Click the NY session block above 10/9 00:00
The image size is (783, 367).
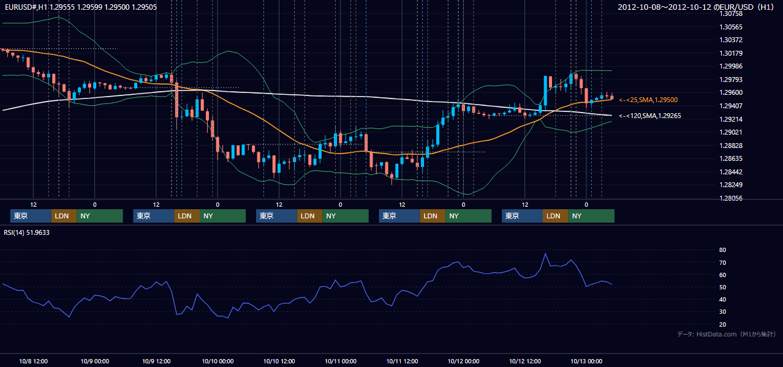(100, 216)
